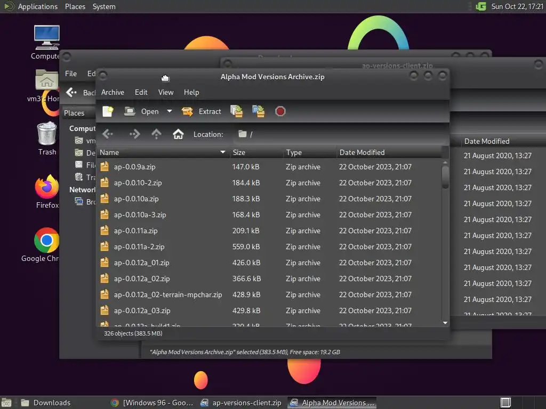Click the red Stop operation icon

(280, 111)
